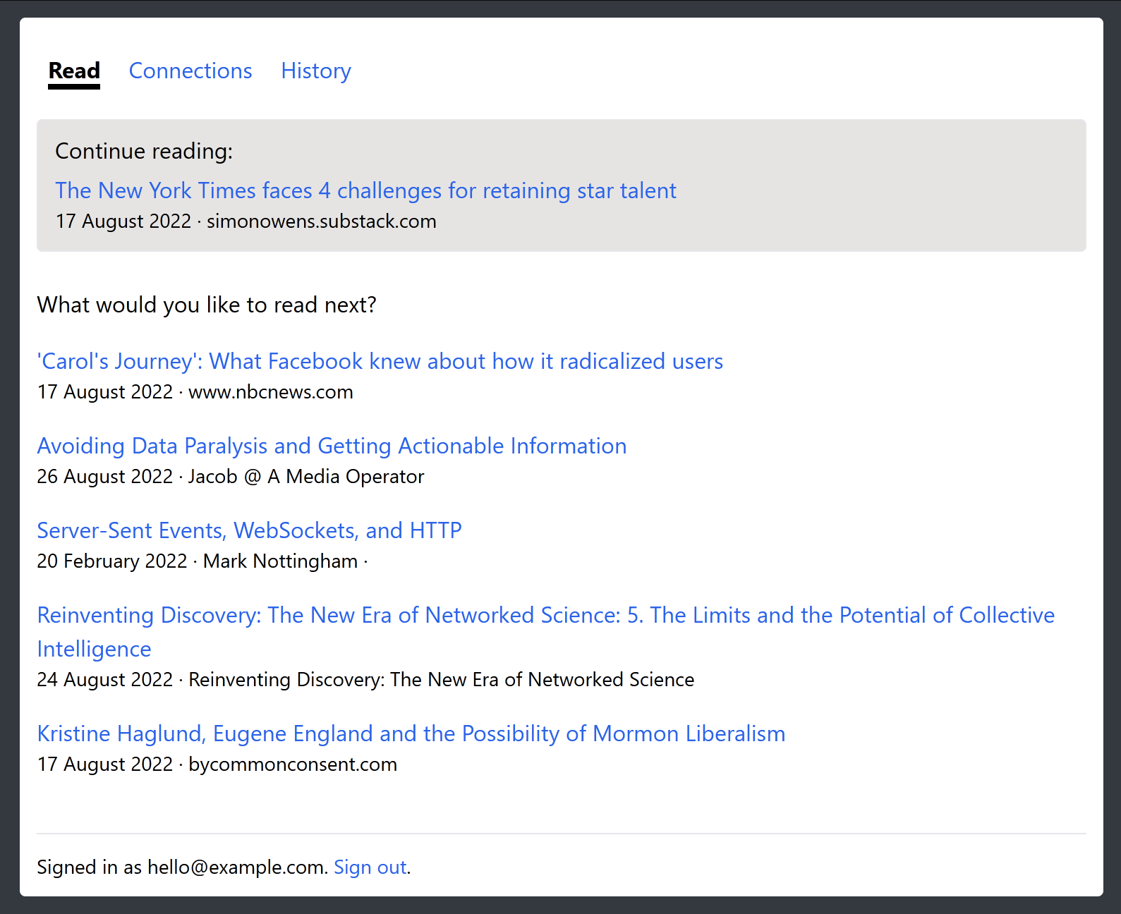Open Avoiding Data Paralysis article
Screen dimensions: 1121x914
(x=332, y=446)
